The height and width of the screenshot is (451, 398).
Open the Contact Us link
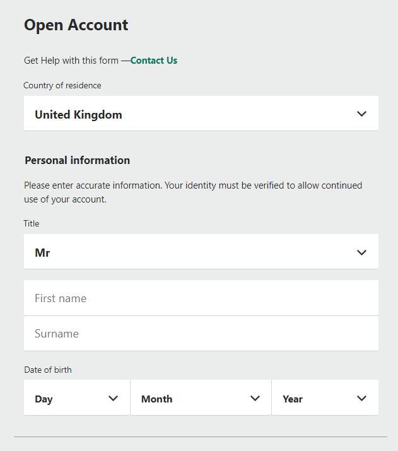pyautogui.click(x=154, y=61)
